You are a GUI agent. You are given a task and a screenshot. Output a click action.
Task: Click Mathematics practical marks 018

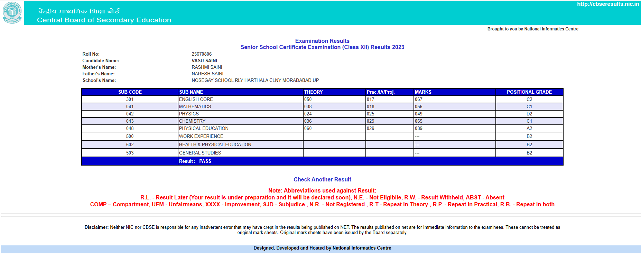point(371,106)
